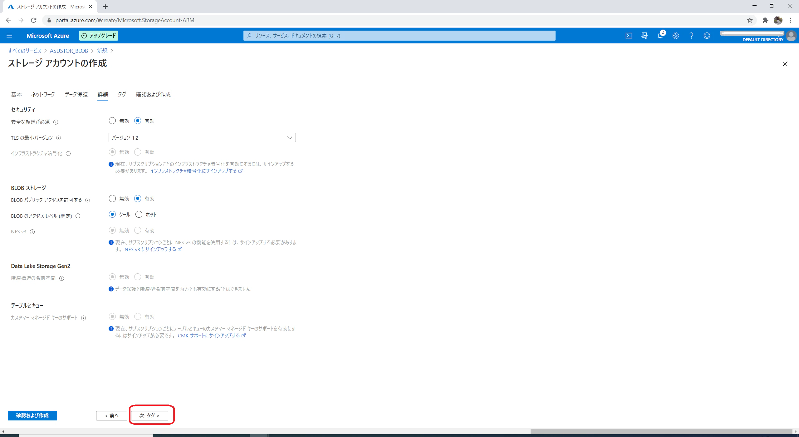Focus the Azure resource search box
The height and width of the screenshot is (437, 799).
click(x=399, y=36)
